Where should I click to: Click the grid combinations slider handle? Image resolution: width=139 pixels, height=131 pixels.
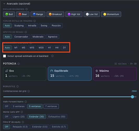click(x=132, y=97)
